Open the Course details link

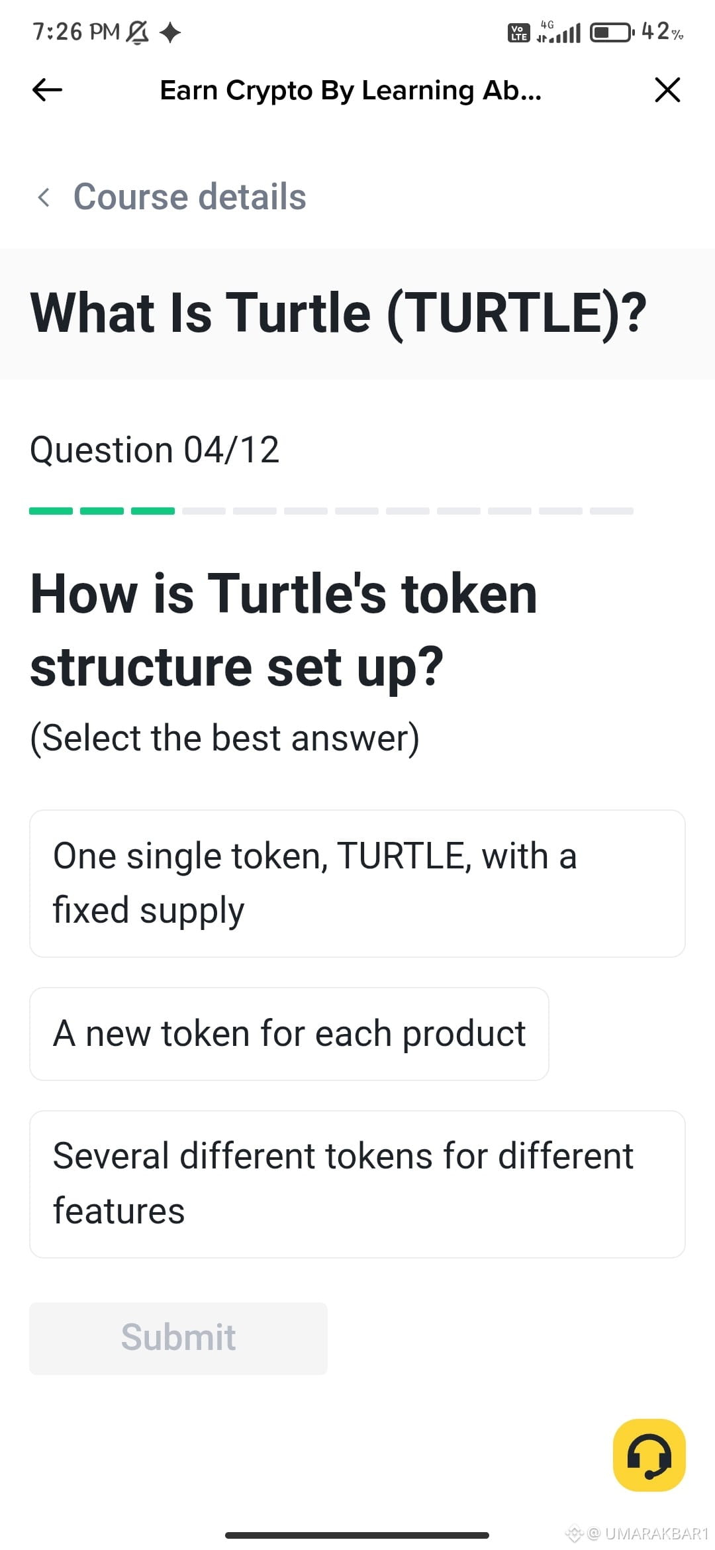189,197
